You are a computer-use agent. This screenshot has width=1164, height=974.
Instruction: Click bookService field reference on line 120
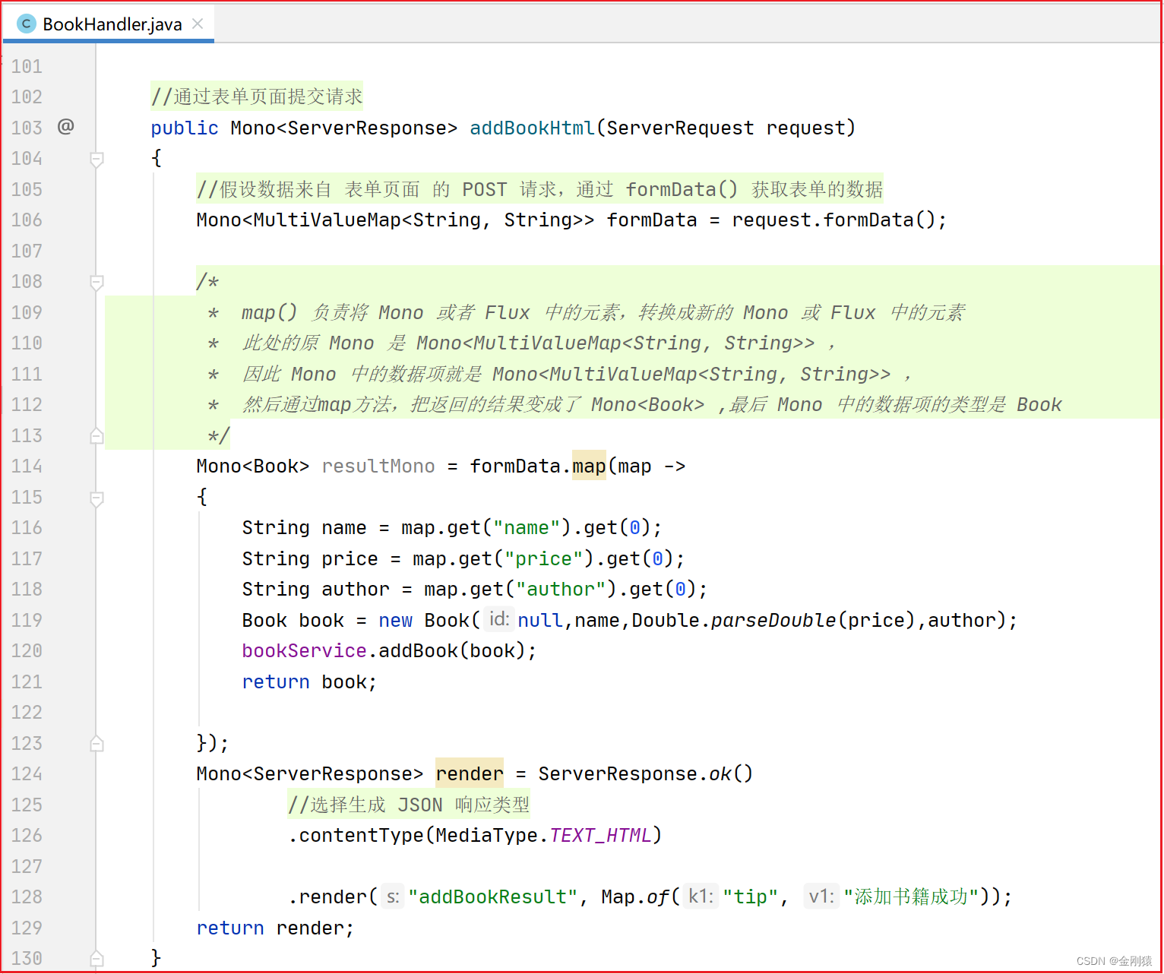click(305, 651)
